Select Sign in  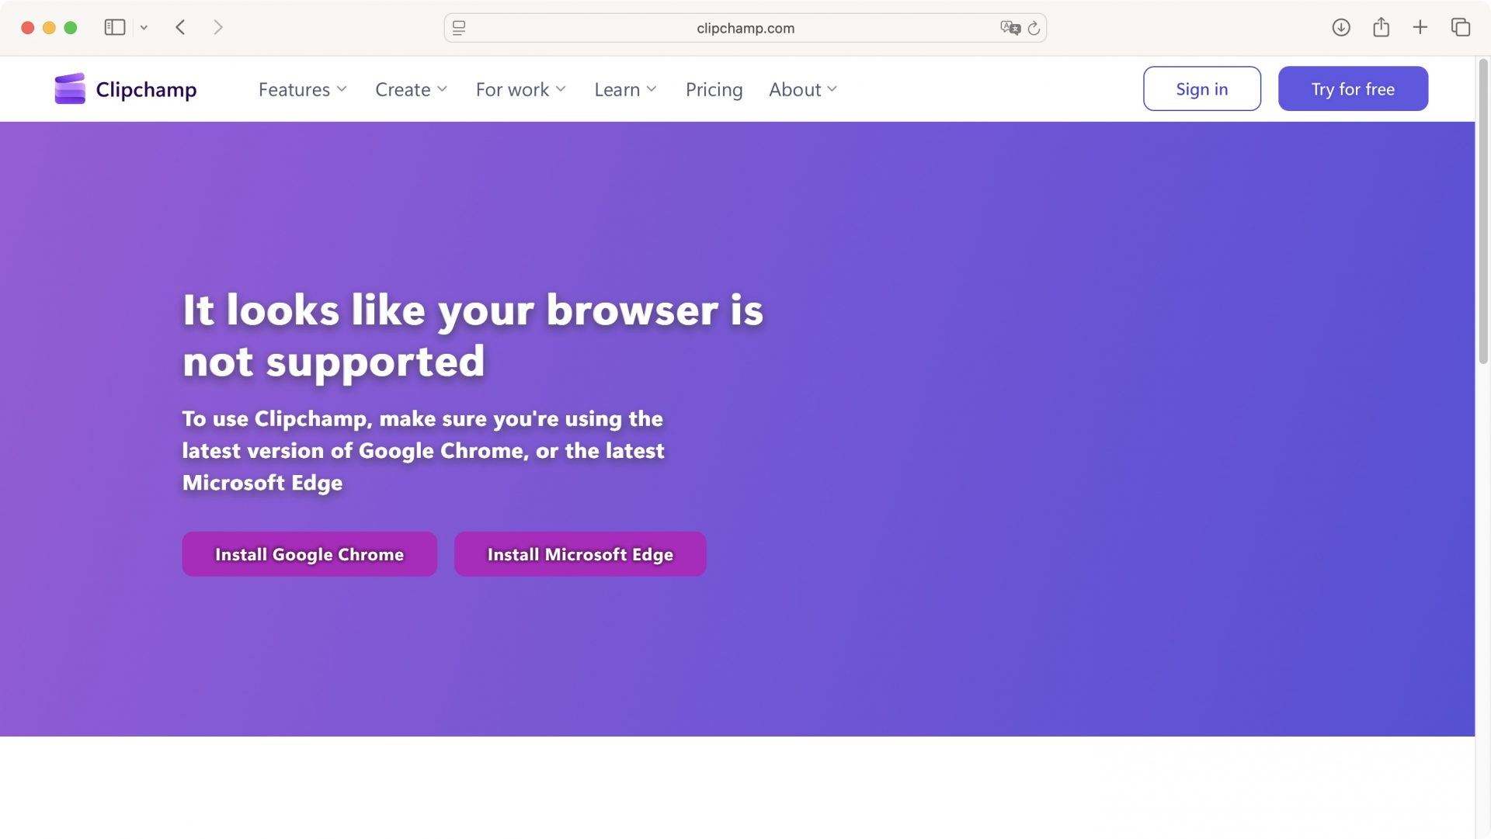1201,88
